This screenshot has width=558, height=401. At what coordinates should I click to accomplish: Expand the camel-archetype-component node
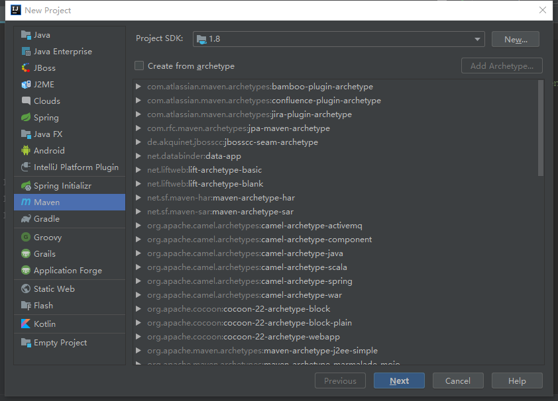click(139, 240)
